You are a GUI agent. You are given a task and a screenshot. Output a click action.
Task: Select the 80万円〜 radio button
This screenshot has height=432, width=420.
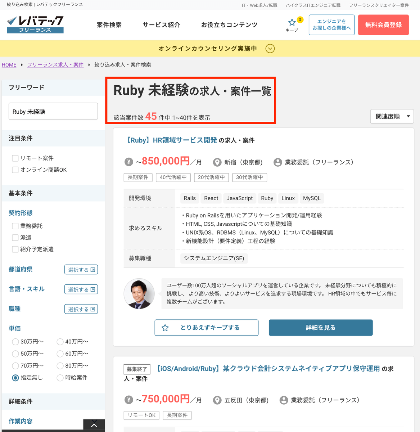(60, 366)
